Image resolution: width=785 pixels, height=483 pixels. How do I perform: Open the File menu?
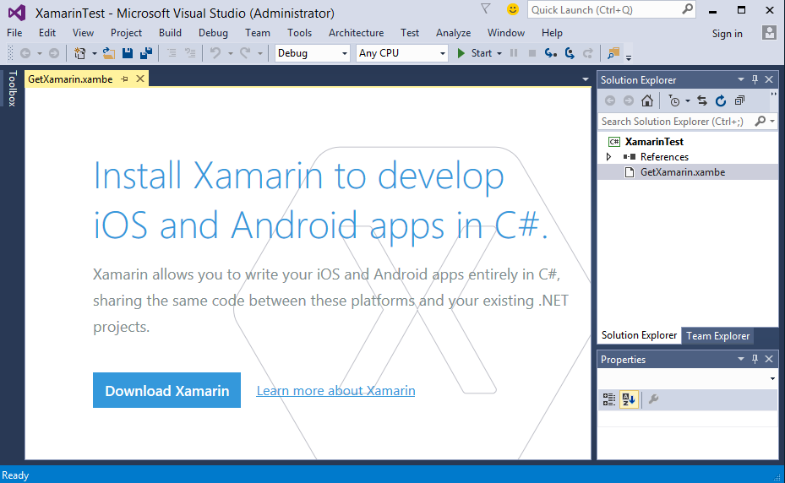pyautogui.click(x=14, y=33)
